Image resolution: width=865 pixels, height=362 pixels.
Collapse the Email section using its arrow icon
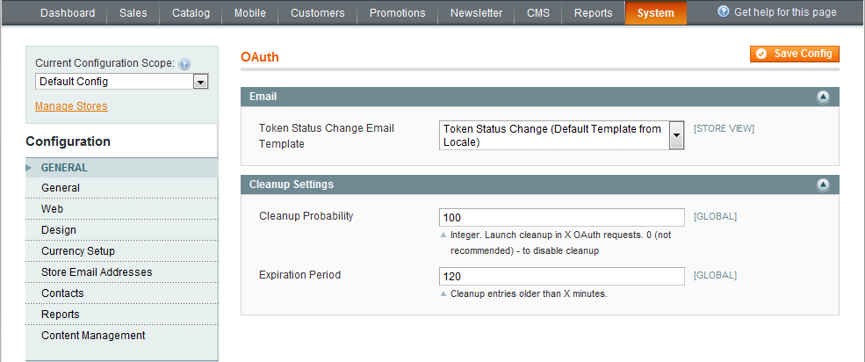pyautogui.click(x=823, y=98)
